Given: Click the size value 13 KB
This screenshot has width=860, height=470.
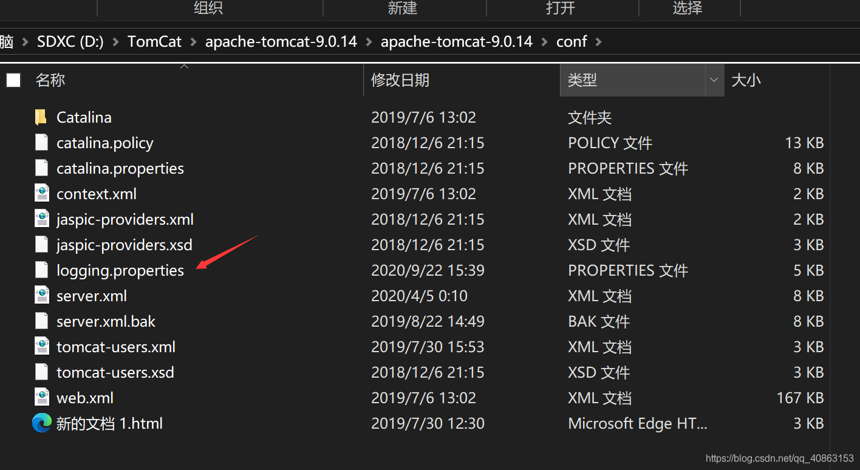Looking at the screenshot, I should coord(804,143).
